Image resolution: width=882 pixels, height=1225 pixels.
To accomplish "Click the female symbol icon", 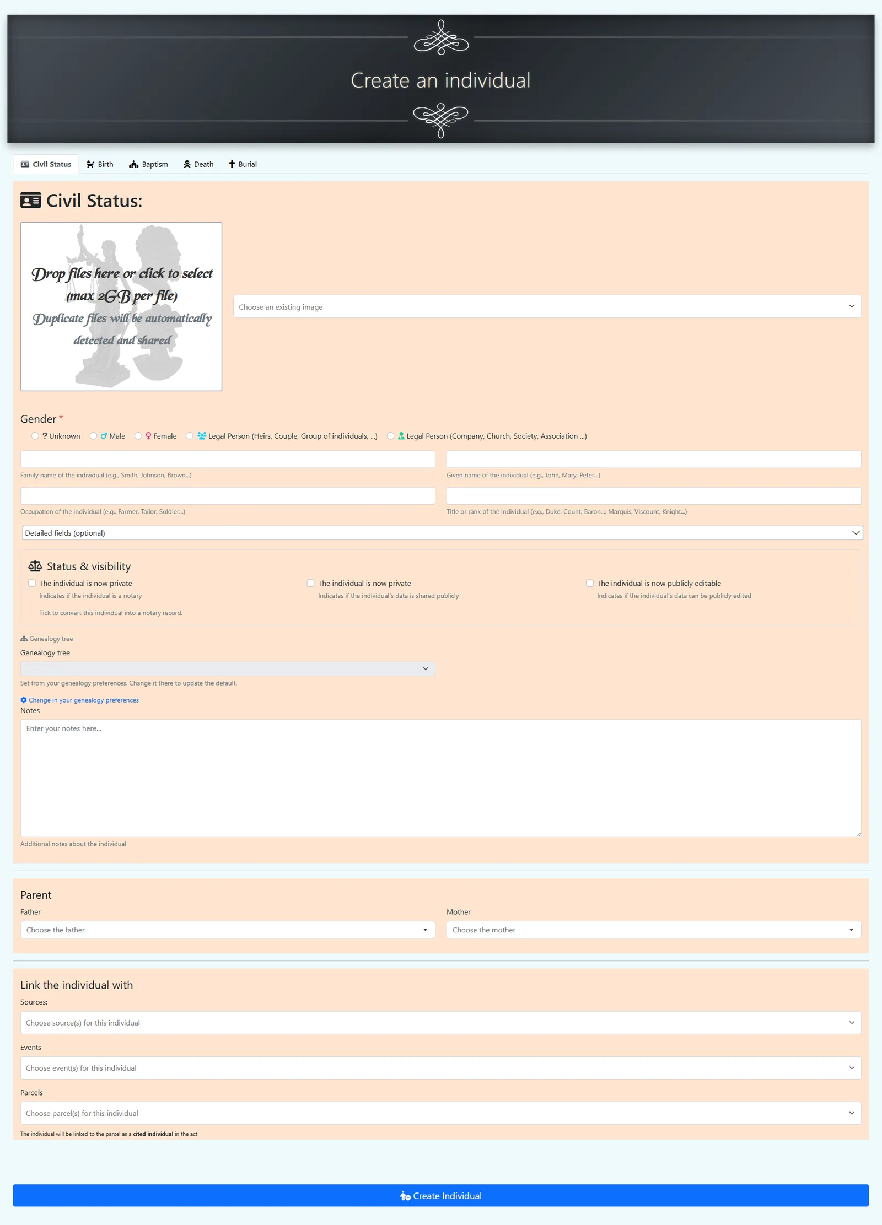I will click(x=148, y=436).
